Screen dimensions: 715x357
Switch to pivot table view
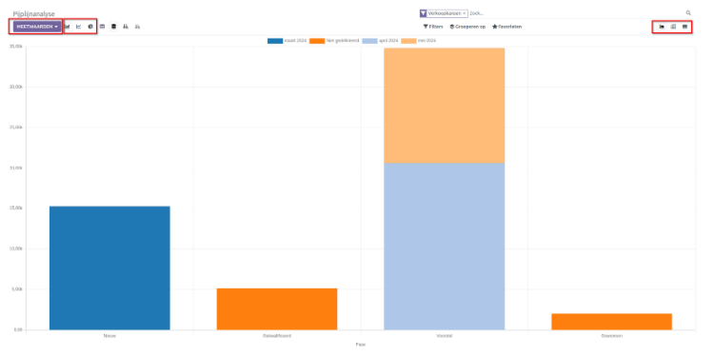coord(673,27)
